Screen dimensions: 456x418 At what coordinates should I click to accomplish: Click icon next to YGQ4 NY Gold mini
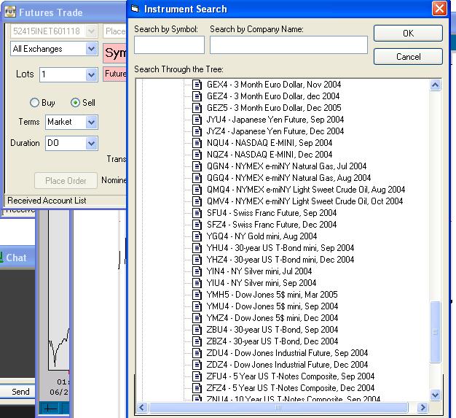click(197, 236)
